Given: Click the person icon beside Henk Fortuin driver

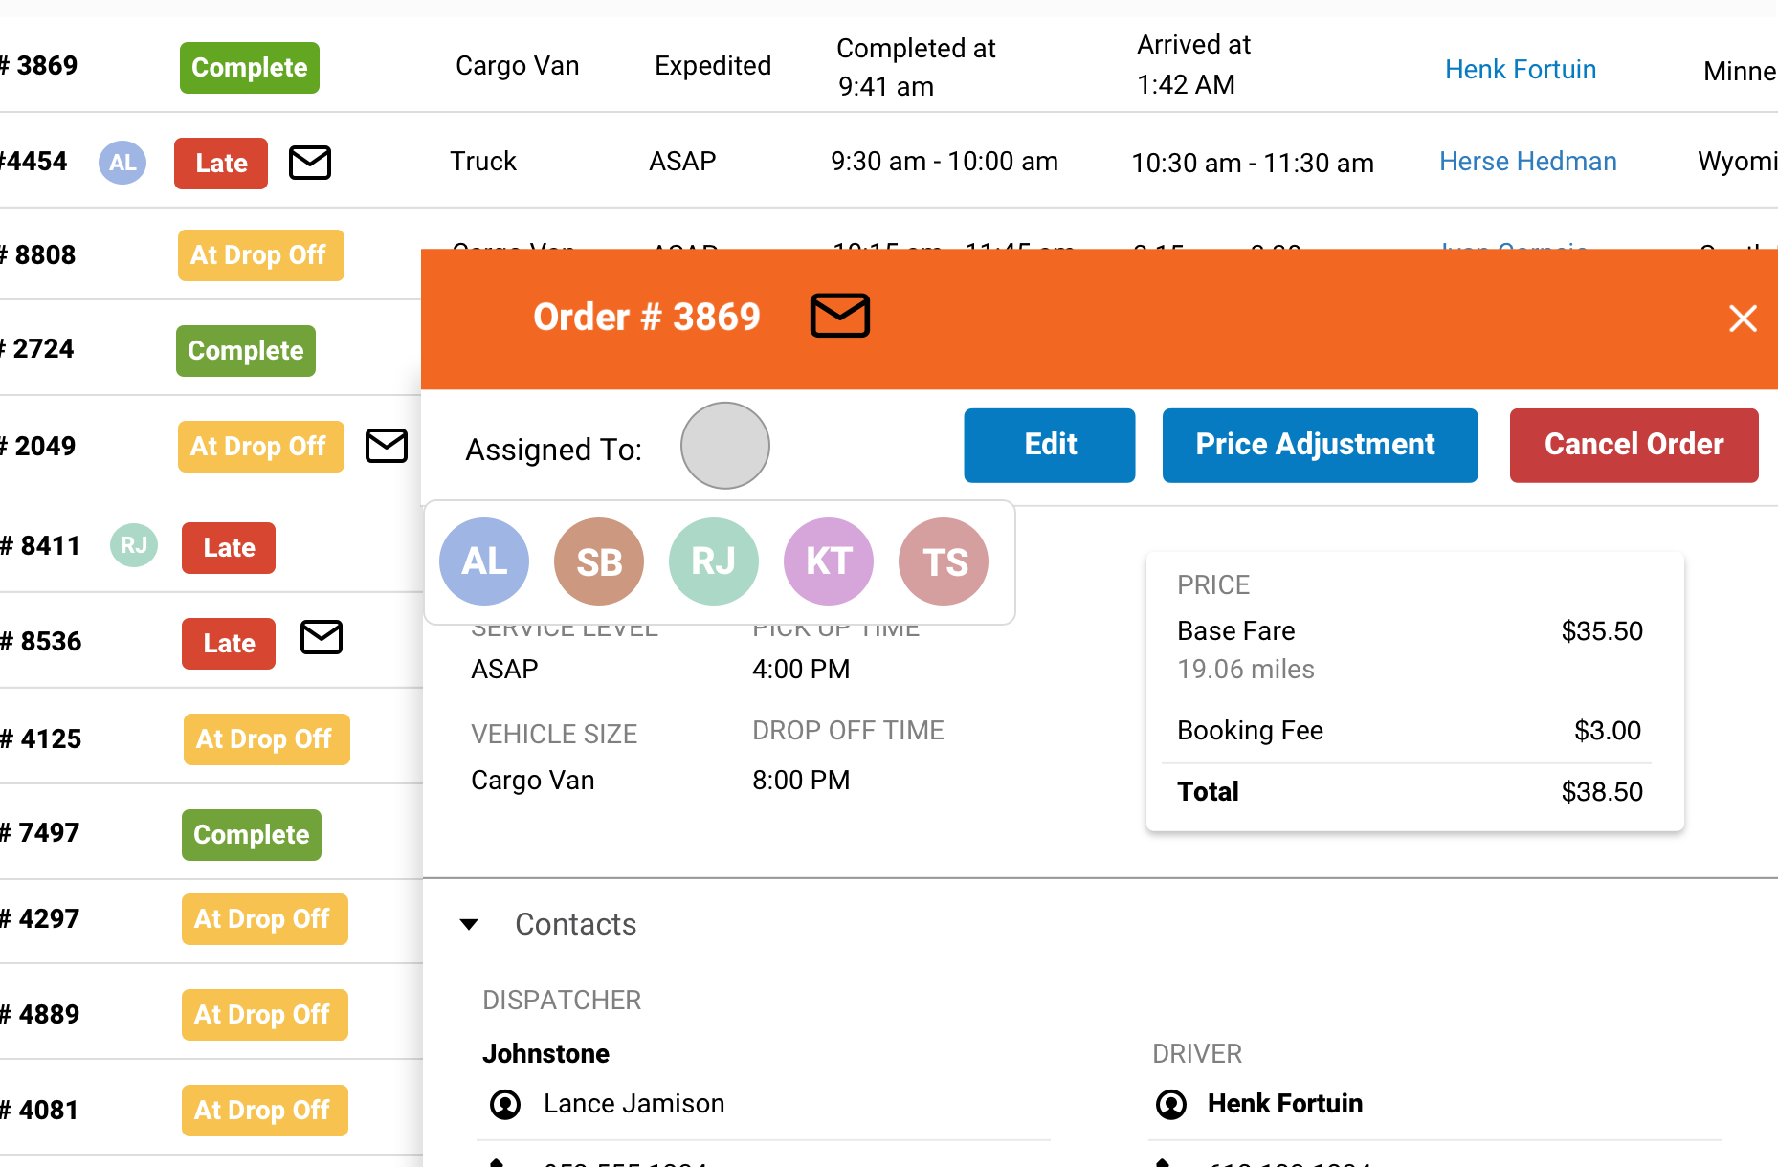Looking at the screenshot, I should (x=1171, y=1105).
